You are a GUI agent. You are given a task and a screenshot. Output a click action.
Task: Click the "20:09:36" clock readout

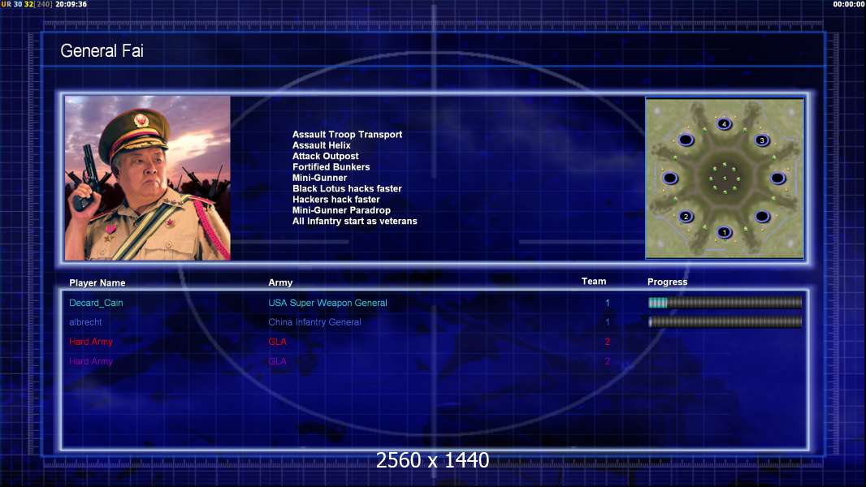(x=71, y=4)
